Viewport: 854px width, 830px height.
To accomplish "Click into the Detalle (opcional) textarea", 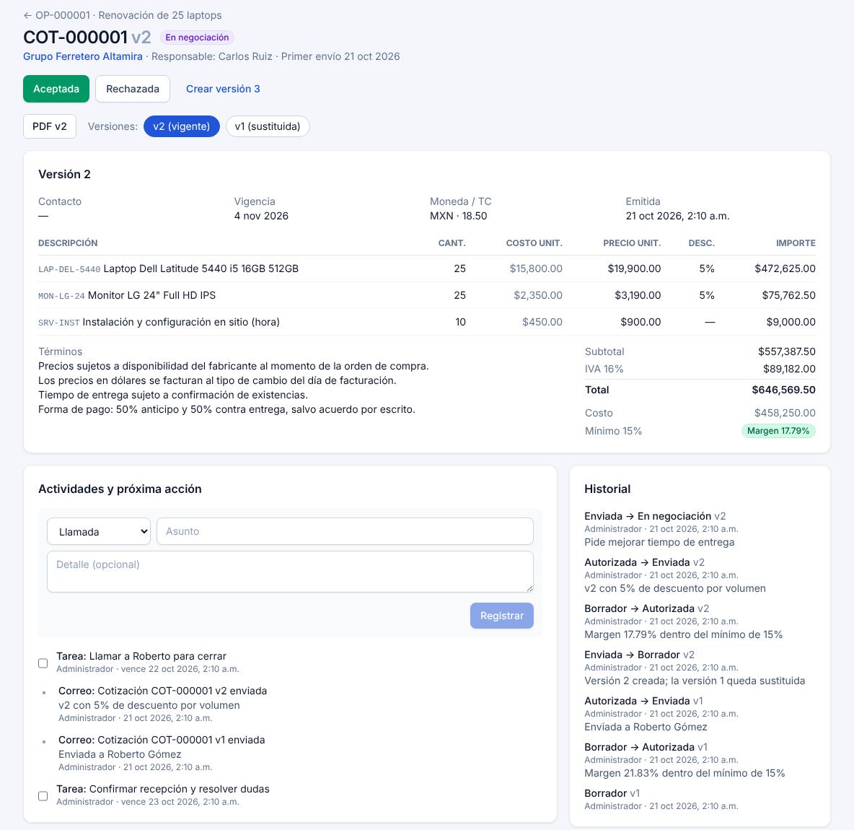I will coord(290,572).
